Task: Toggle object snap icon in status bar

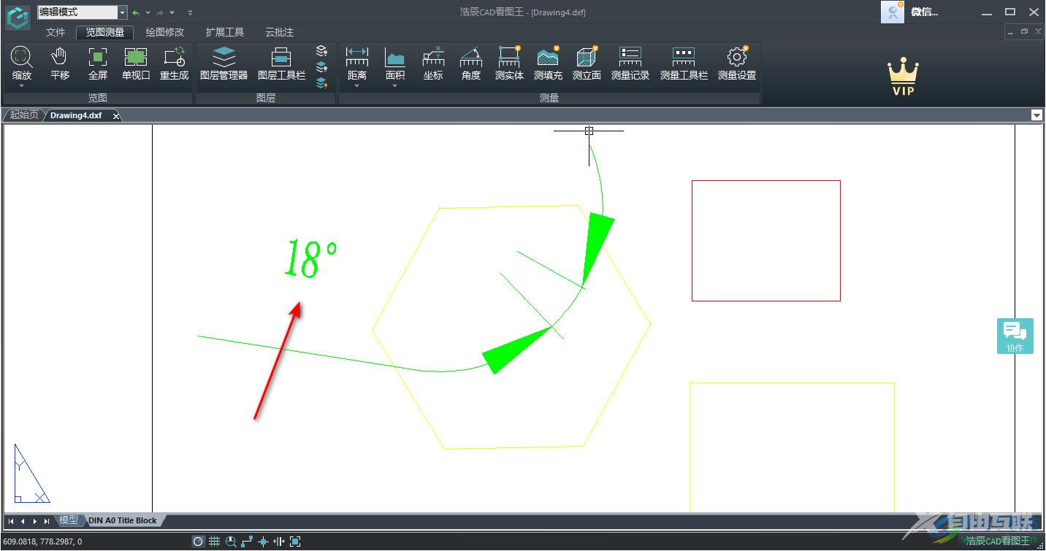Action: coord(263,542)
